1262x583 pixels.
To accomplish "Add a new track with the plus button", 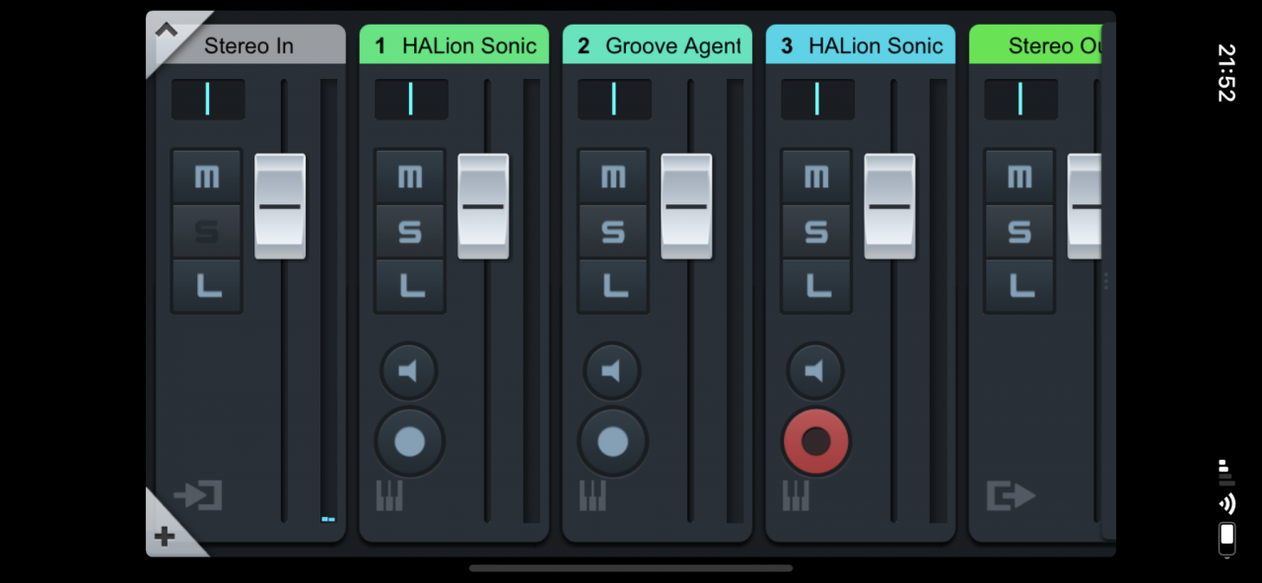I will 165,537.
